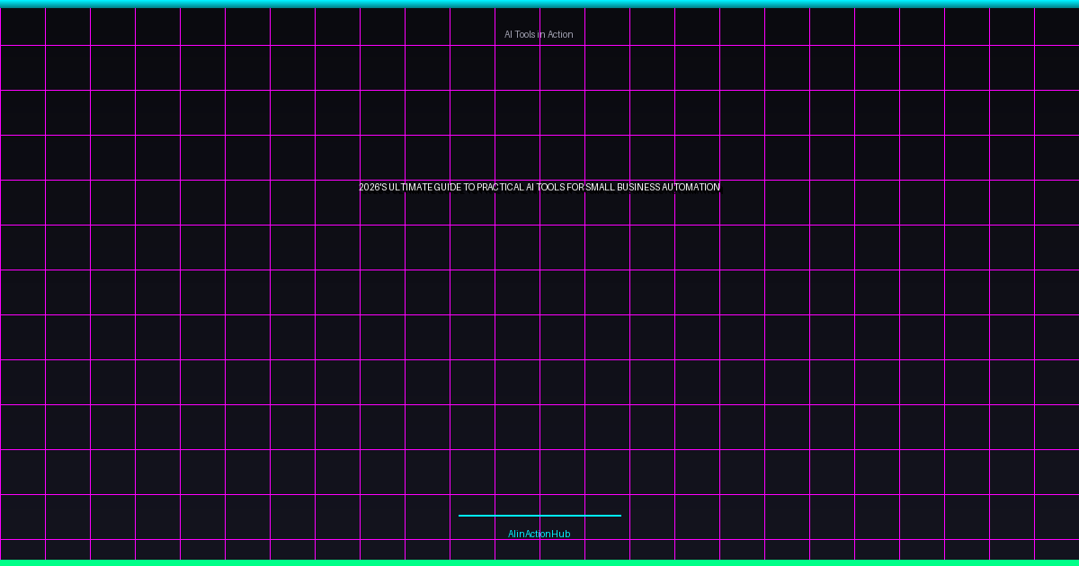Screen dimensions: 1079x566
Task: Click the word "TO" in the headline
Action: [469, 188]
